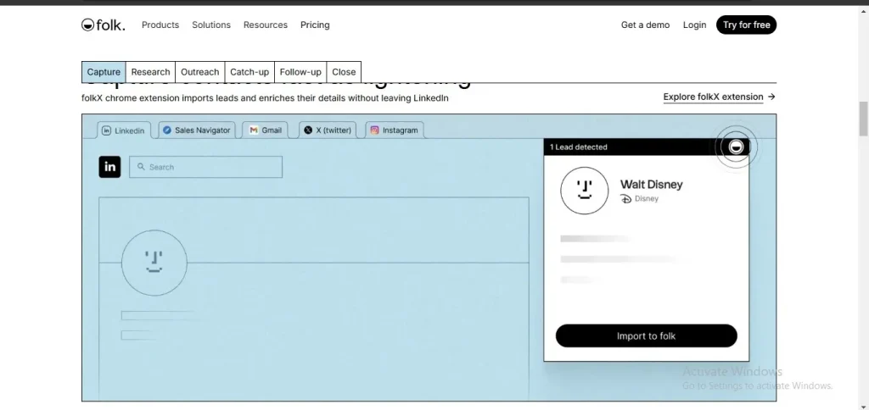The height and width of the screenshot is (410, 869).
Task: Select the X (twitter) source tab
Action: 328,130
